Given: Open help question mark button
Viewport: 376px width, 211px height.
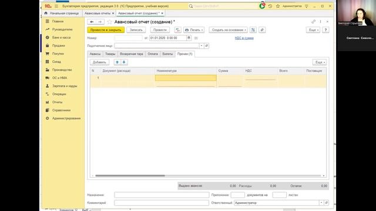Looking at the screenshot, I should (x=325, y=30).
